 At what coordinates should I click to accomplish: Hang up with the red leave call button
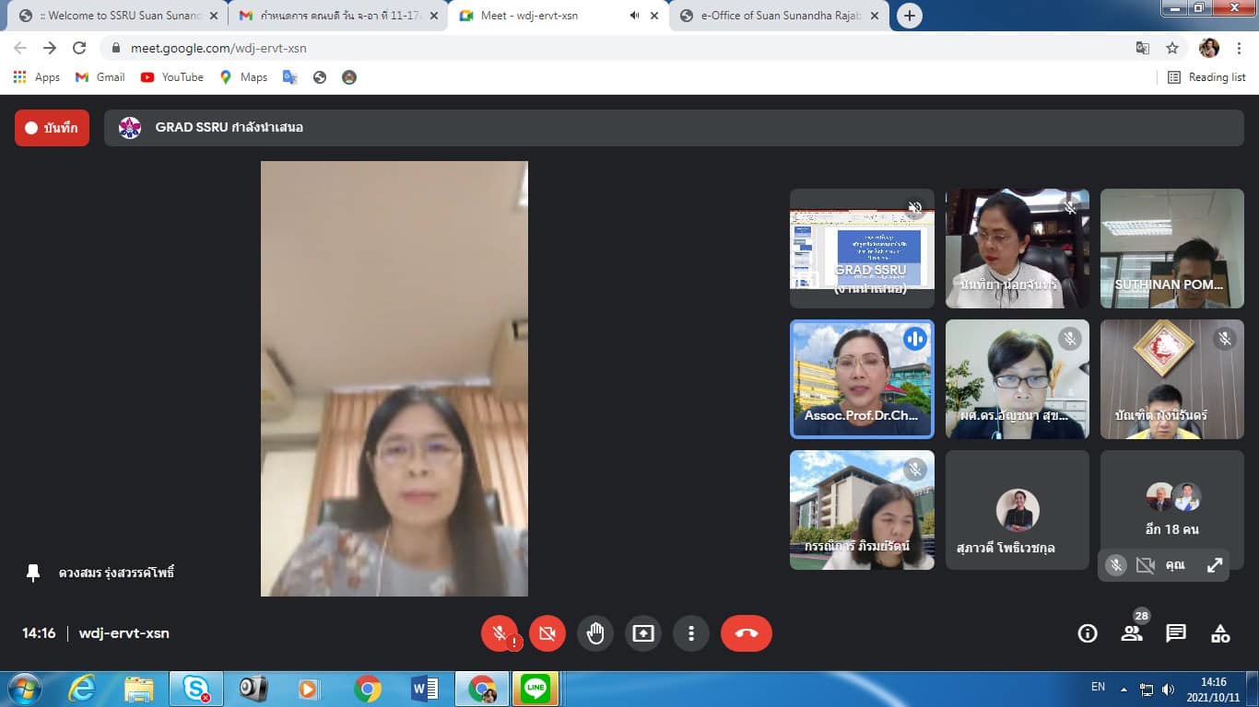click(746, 633)
